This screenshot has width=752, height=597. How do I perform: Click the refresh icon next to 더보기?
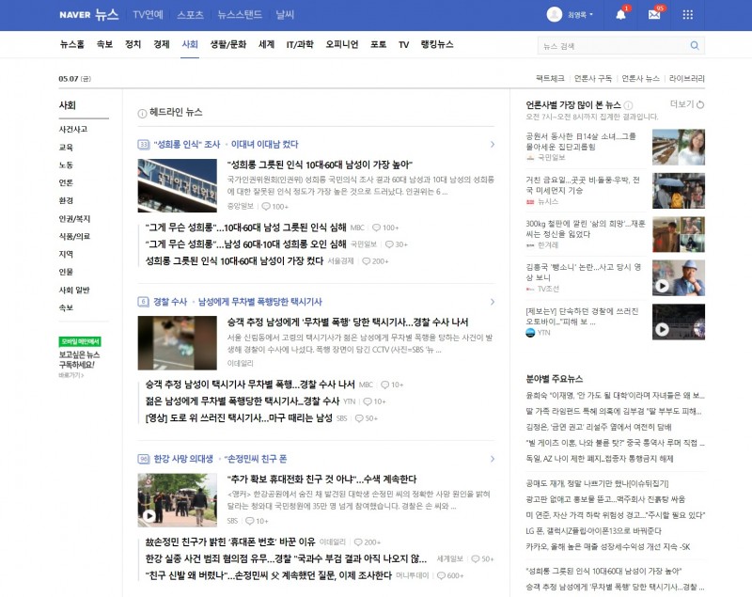click(700, 104)
